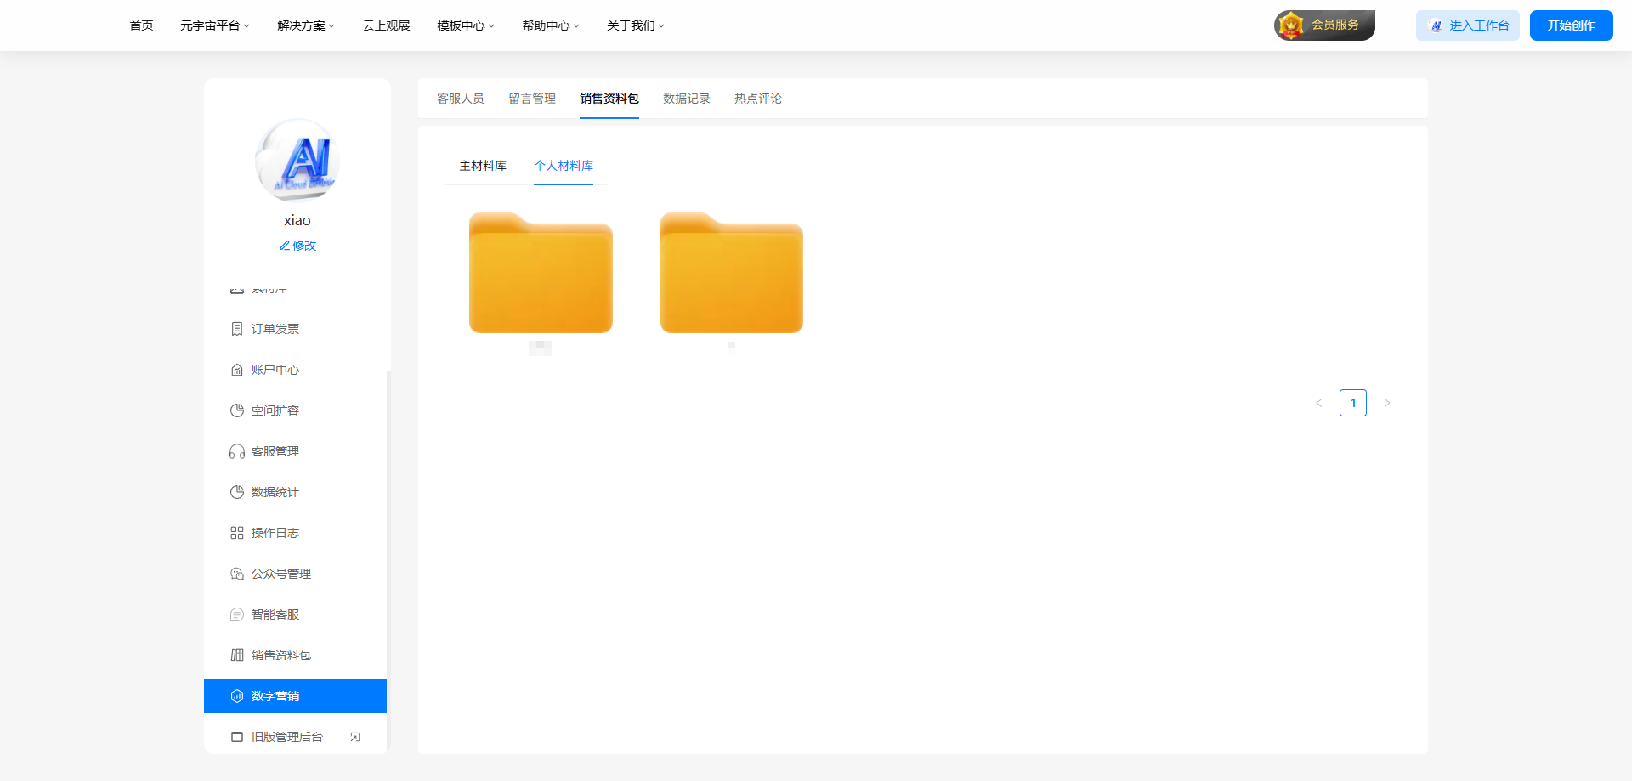Open the first yellow folder thumbnail
This screenshot has width=1632, height=781.
point(540,272)
